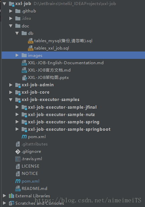Collapse the db folder arrow
This screenshot has height=207, width=145.
tap(17, 33)
